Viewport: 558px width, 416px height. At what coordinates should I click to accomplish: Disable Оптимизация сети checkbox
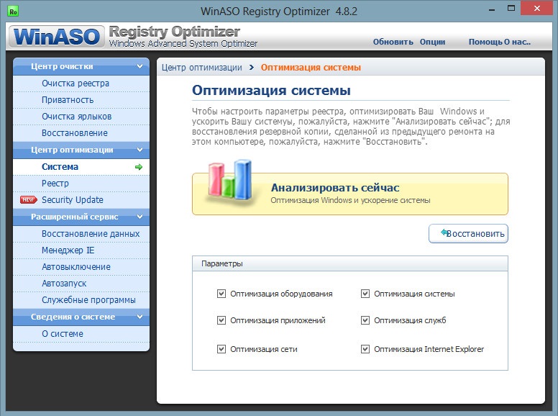[x=221, y=349]
